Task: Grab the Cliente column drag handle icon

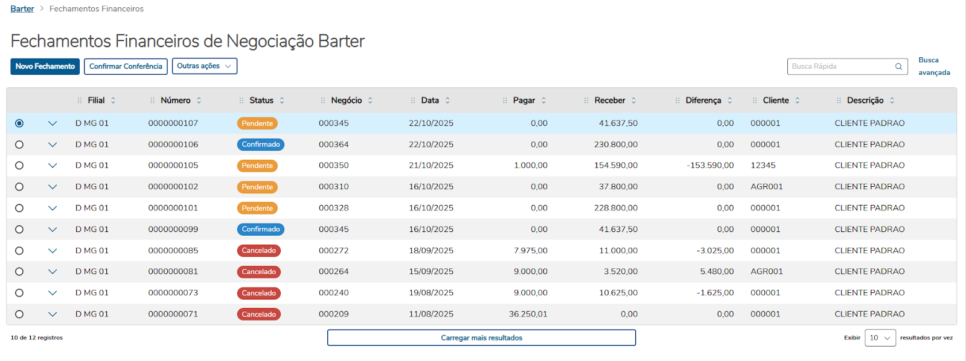Action: point(755,101)
